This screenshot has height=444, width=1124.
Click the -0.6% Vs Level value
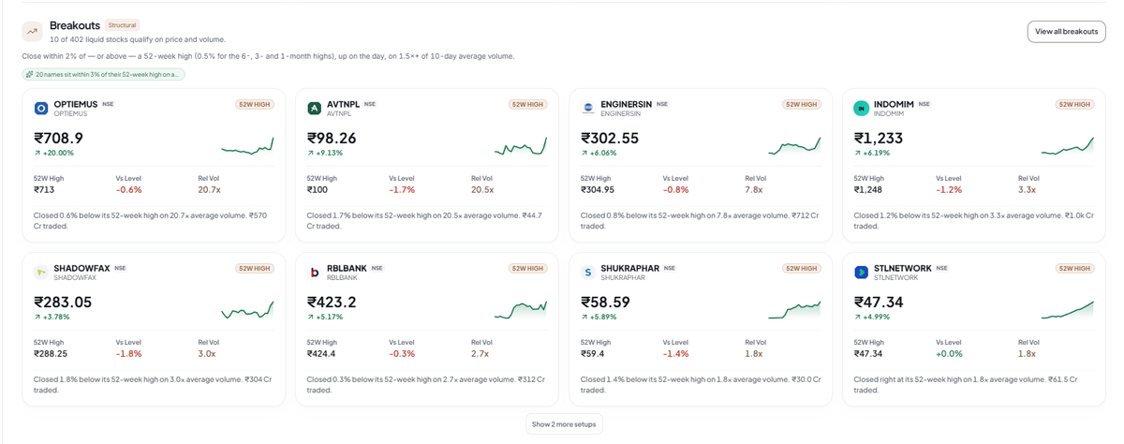click(x=128, y=189)
